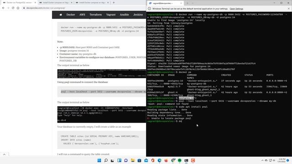The width and height of the screenshot is (292, 164).
Task: Open a new terminal tab
Action: click(188, 3)
